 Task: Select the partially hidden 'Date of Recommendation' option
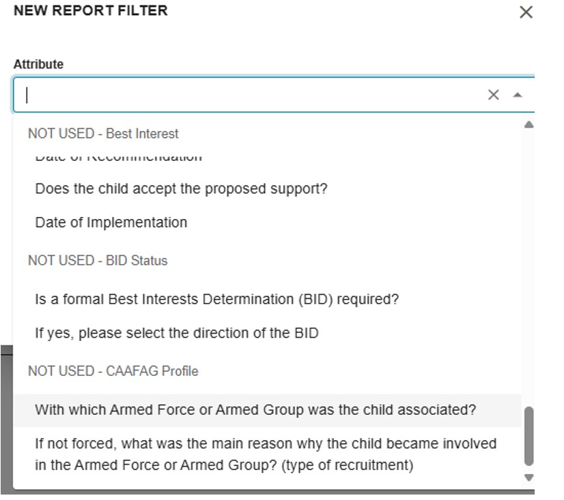118,158
